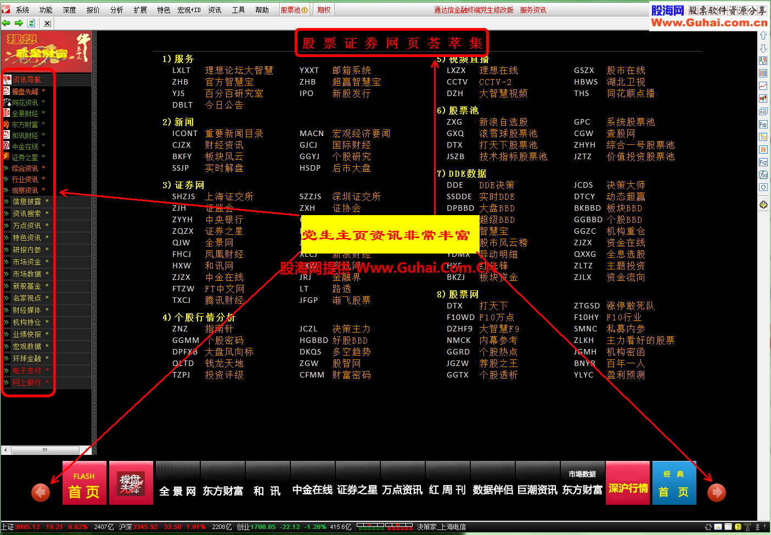
Task: Expand 综合资讯 in the sidebar
Action: point(25,168)
